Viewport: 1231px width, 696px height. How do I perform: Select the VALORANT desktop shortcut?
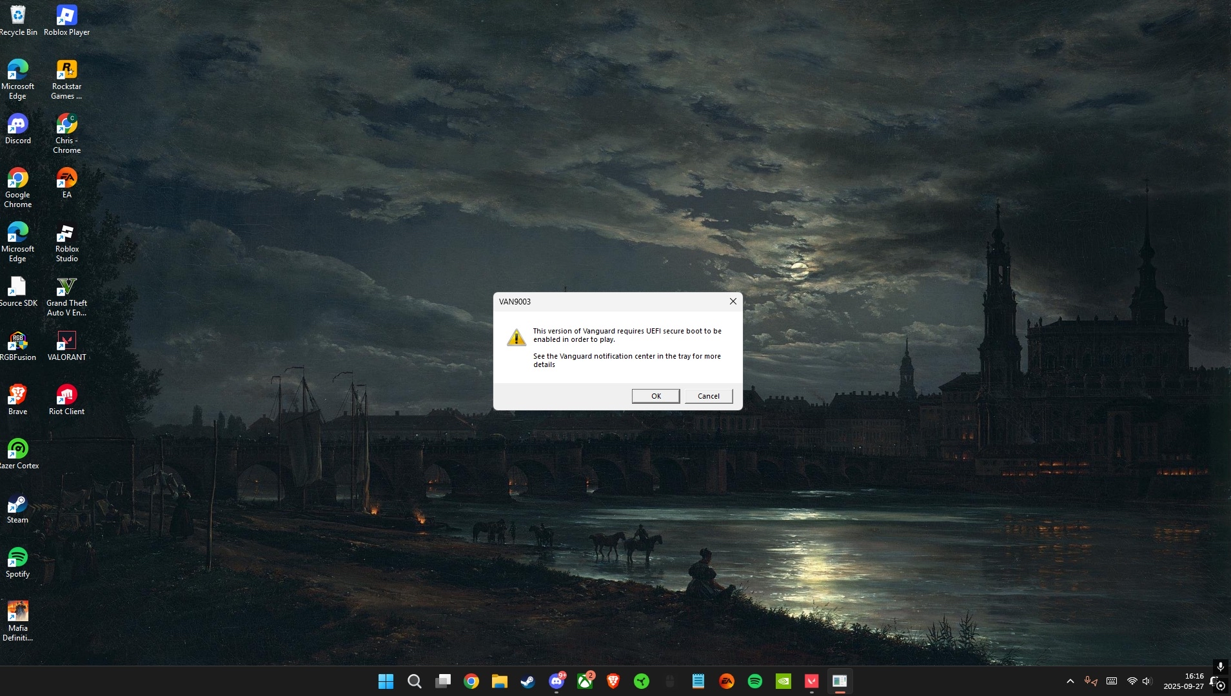point(66,346)
